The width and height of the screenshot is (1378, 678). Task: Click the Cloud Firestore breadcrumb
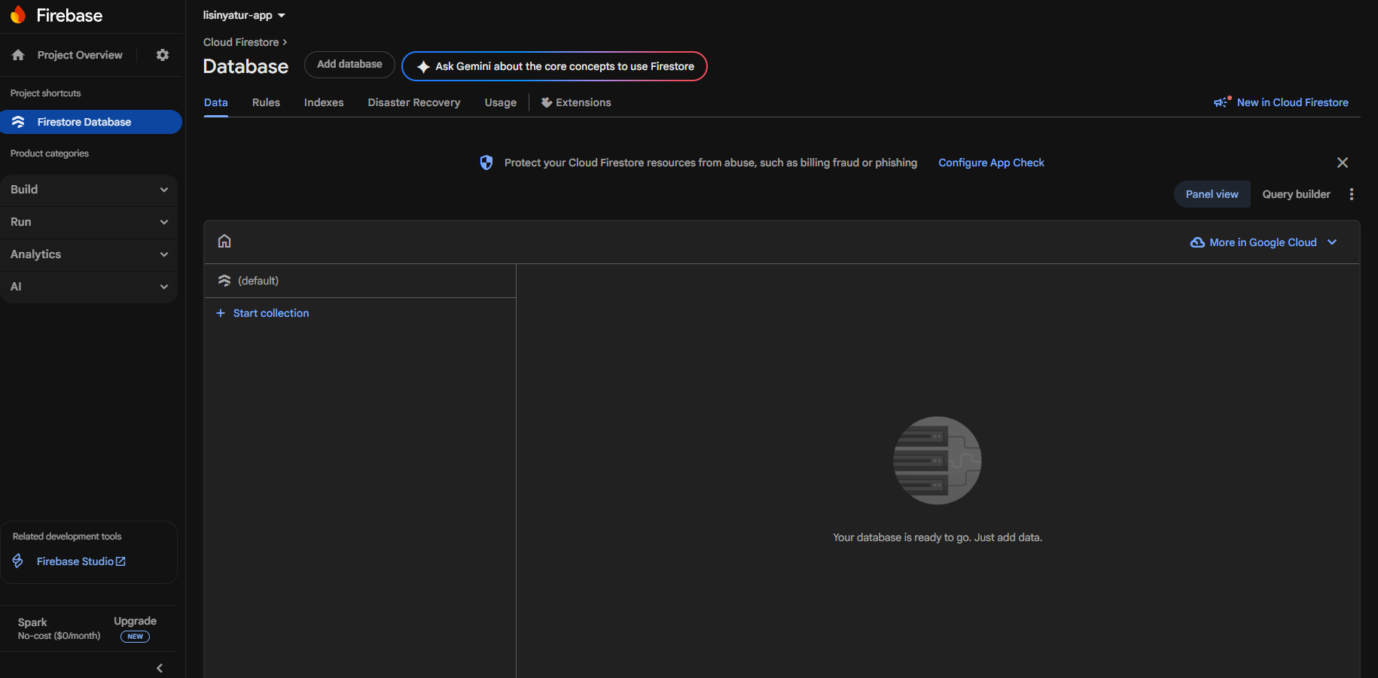click(241, 42)
